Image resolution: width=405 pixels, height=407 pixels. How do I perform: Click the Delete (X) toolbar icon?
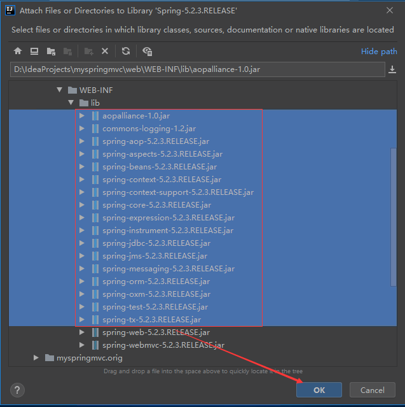coord(105,51)
